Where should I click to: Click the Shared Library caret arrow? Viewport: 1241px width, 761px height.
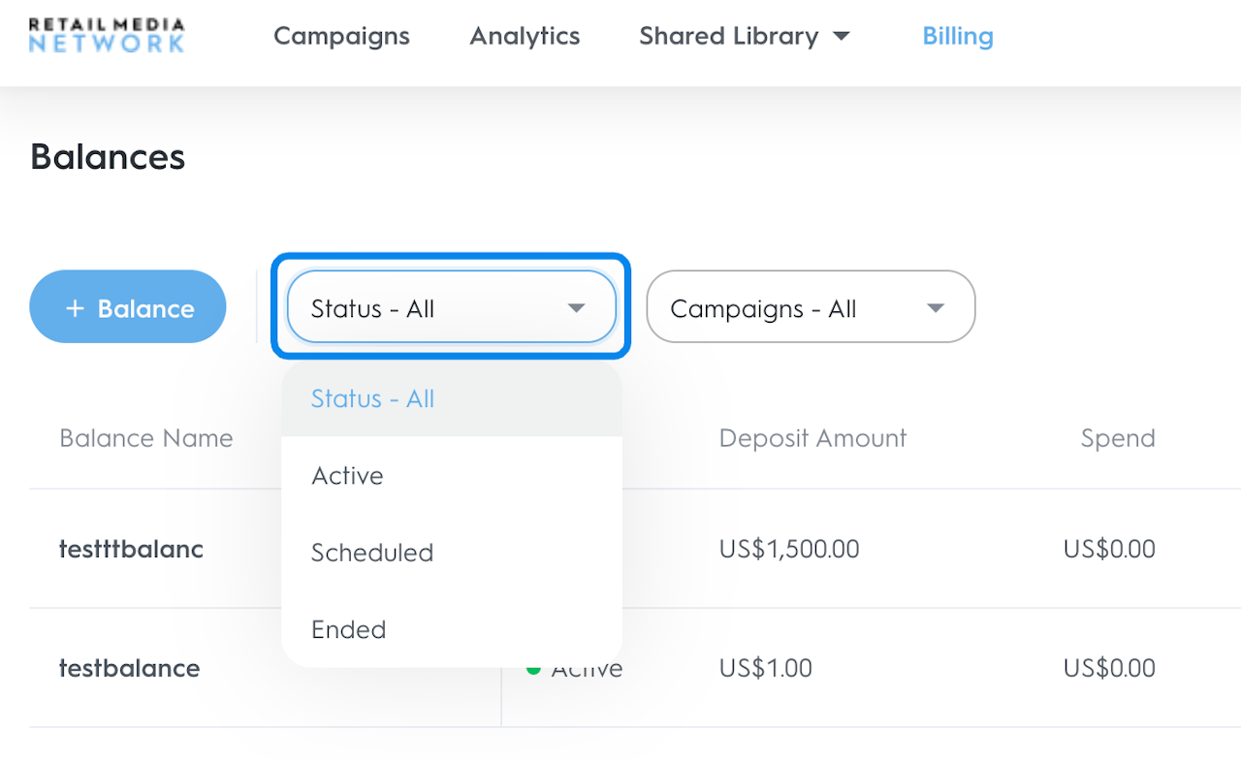tap(842, 37)
